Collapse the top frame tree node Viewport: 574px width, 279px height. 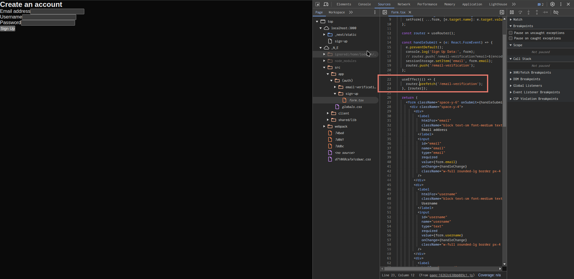[317, 21]
